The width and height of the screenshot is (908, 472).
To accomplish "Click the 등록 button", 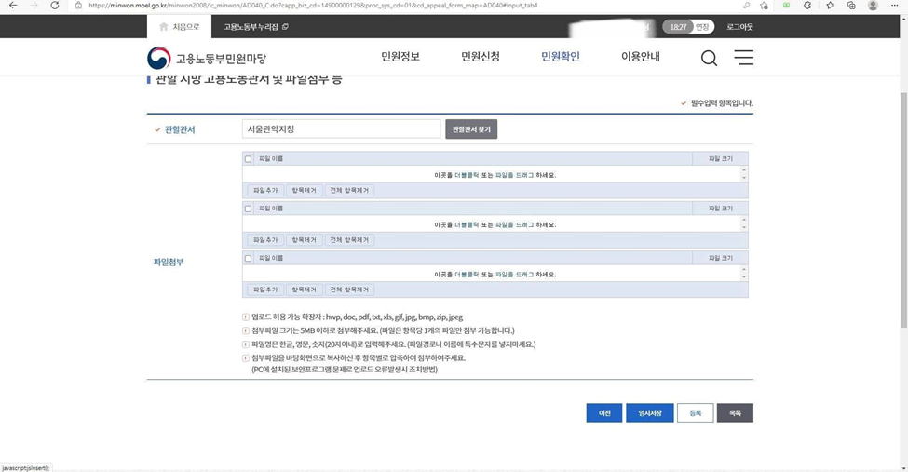I will point(695,413).
